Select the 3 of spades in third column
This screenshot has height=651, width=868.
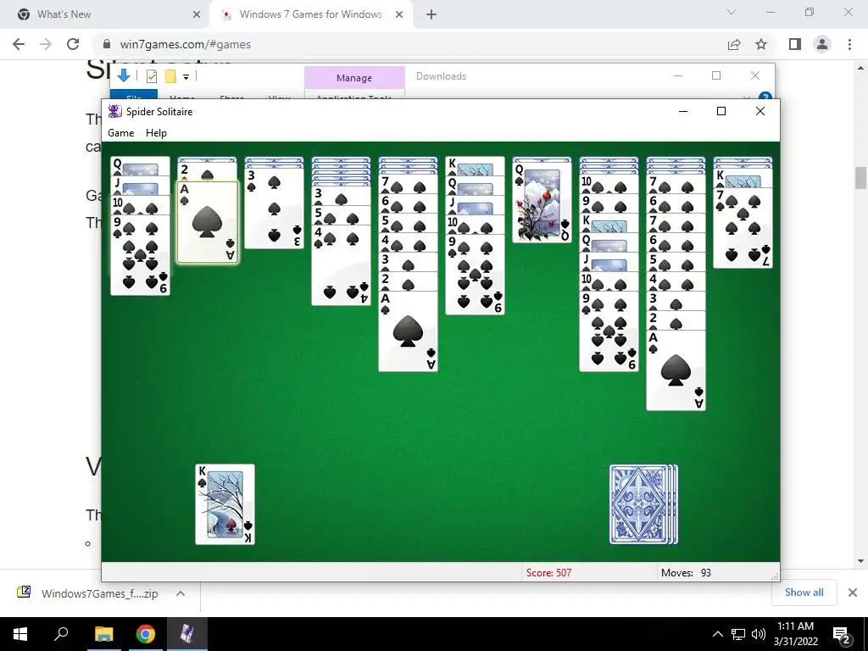274,209
